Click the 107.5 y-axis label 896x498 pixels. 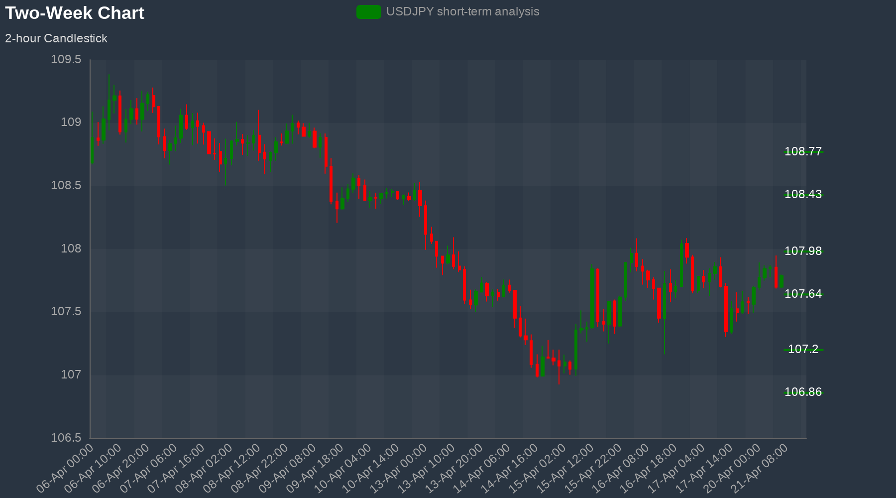66,312
